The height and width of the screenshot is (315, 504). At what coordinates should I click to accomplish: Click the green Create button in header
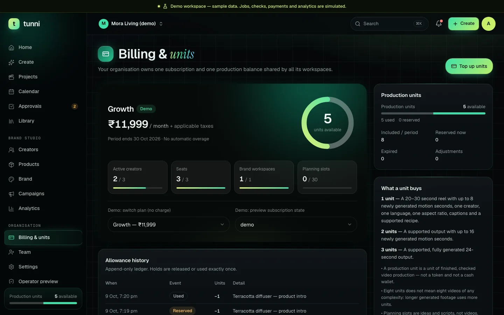(x=463, y=24)
